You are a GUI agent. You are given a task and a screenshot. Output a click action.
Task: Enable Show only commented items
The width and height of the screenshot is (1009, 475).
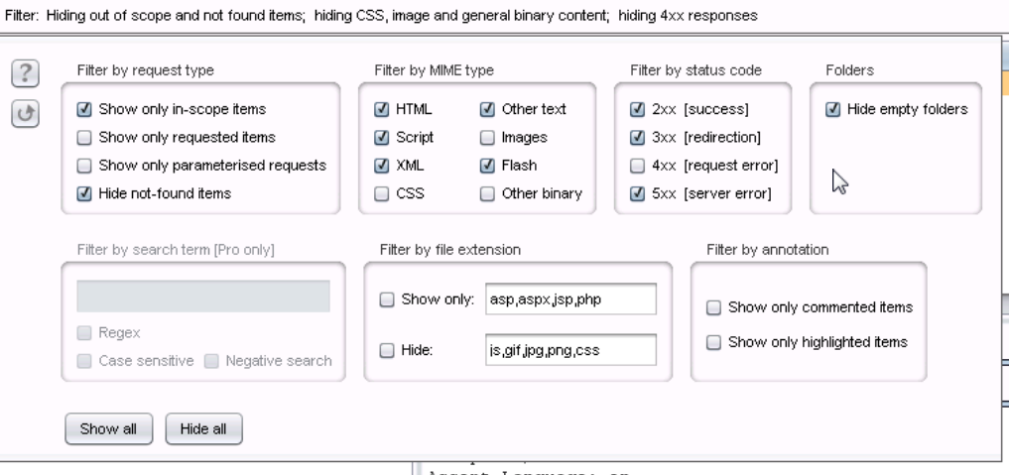[x=714, y=307]
